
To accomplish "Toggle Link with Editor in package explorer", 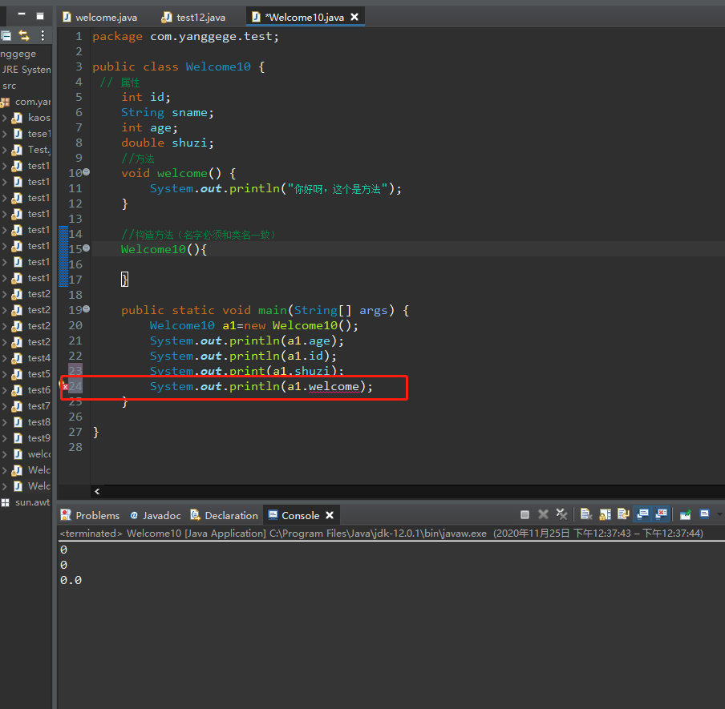I will (23, 35).
